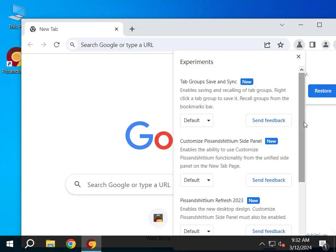The width and height of the screenshot is (336, 252).
Task: Minimize the browser window
Action: click(x=301, y=25)
